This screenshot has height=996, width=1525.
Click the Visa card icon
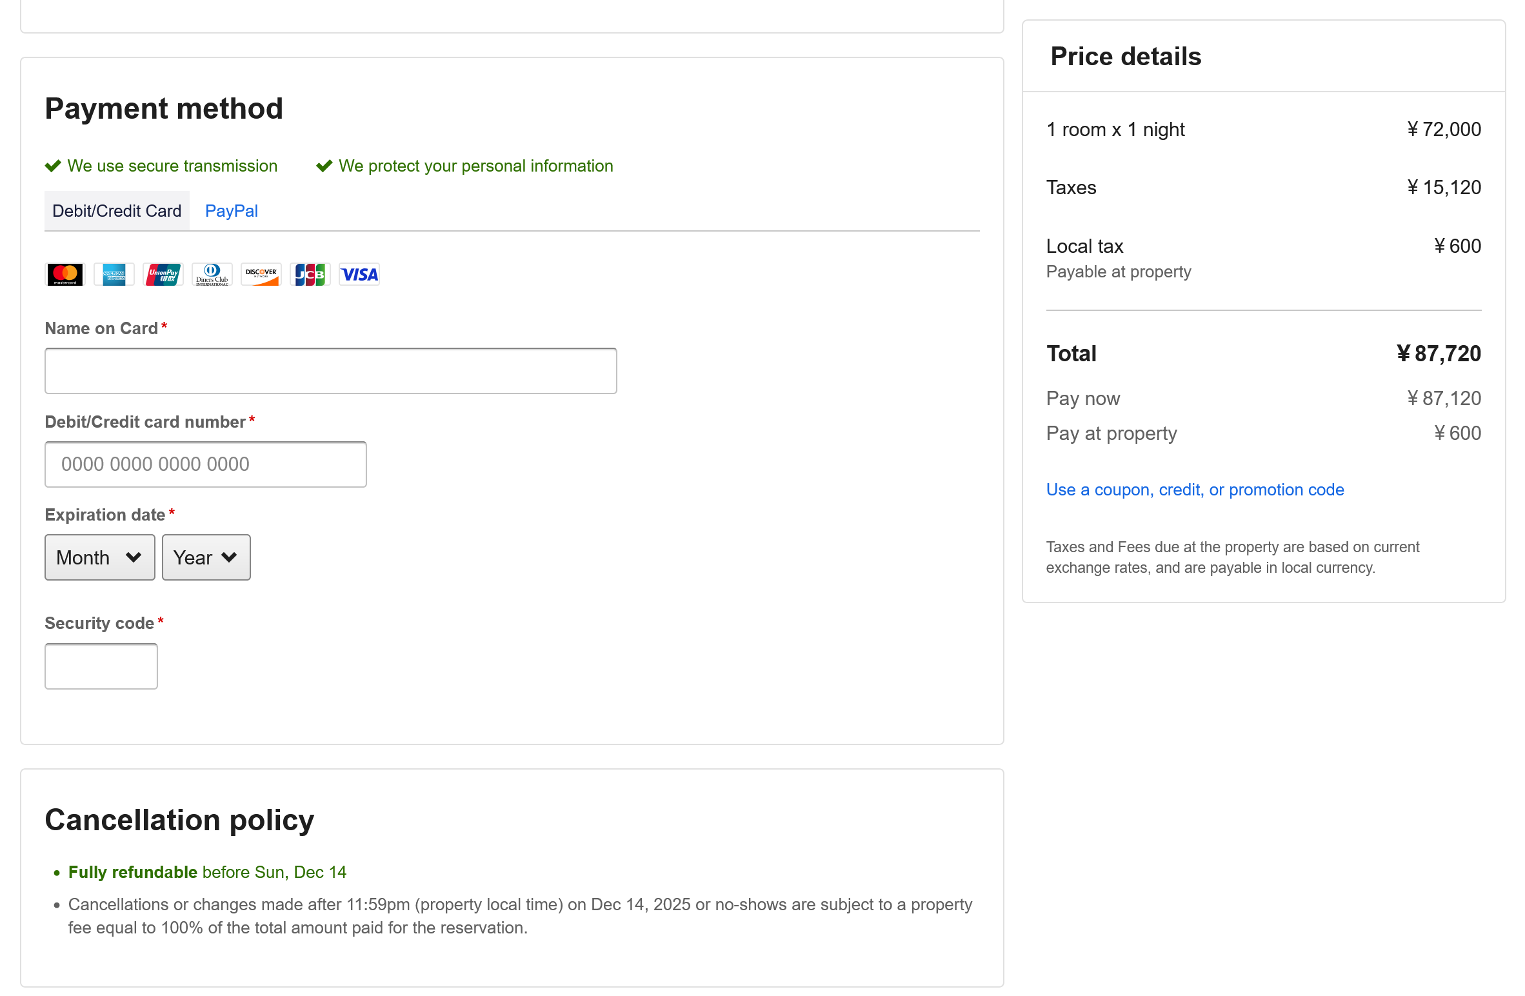tap(359, 275)
